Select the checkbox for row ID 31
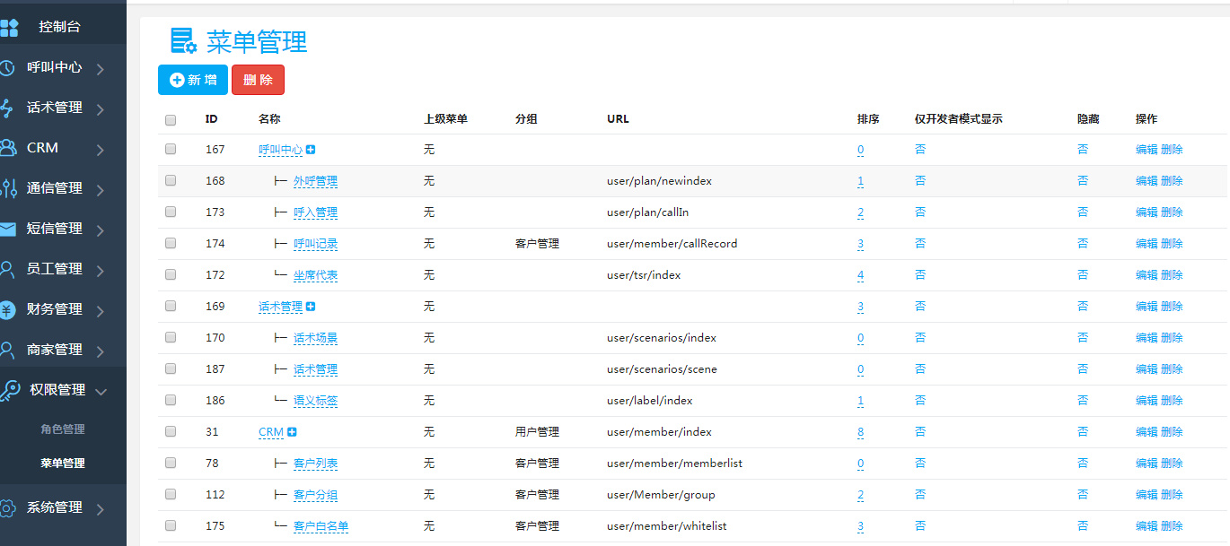The width and height of the screenshot is (1230, 546). click(171, 431)
